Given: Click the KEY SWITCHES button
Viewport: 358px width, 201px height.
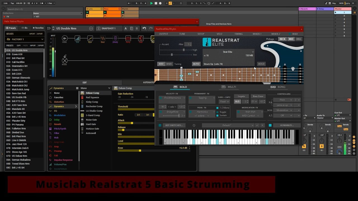Looking at the screenshot, I should point(174,125).
